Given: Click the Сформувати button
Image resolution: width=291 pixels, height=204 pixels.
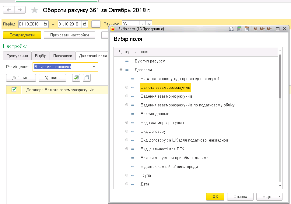Looking at the screenshot, I should coord(22,35).
